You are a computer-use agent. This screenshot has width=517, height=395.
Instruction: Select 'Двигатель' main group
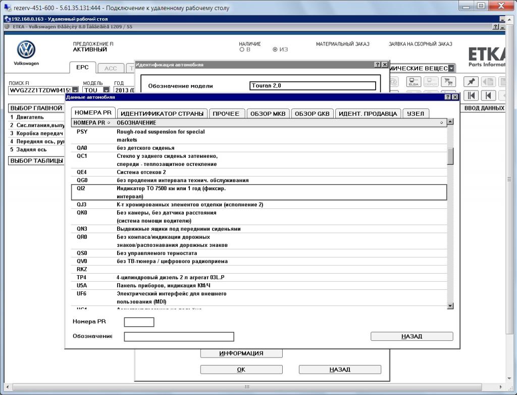coord(36,117)
